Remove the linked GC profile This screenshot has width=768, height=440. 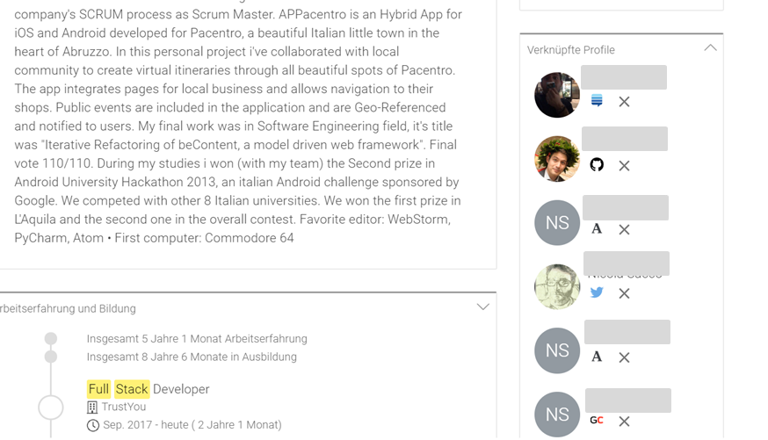coord(624,422)
